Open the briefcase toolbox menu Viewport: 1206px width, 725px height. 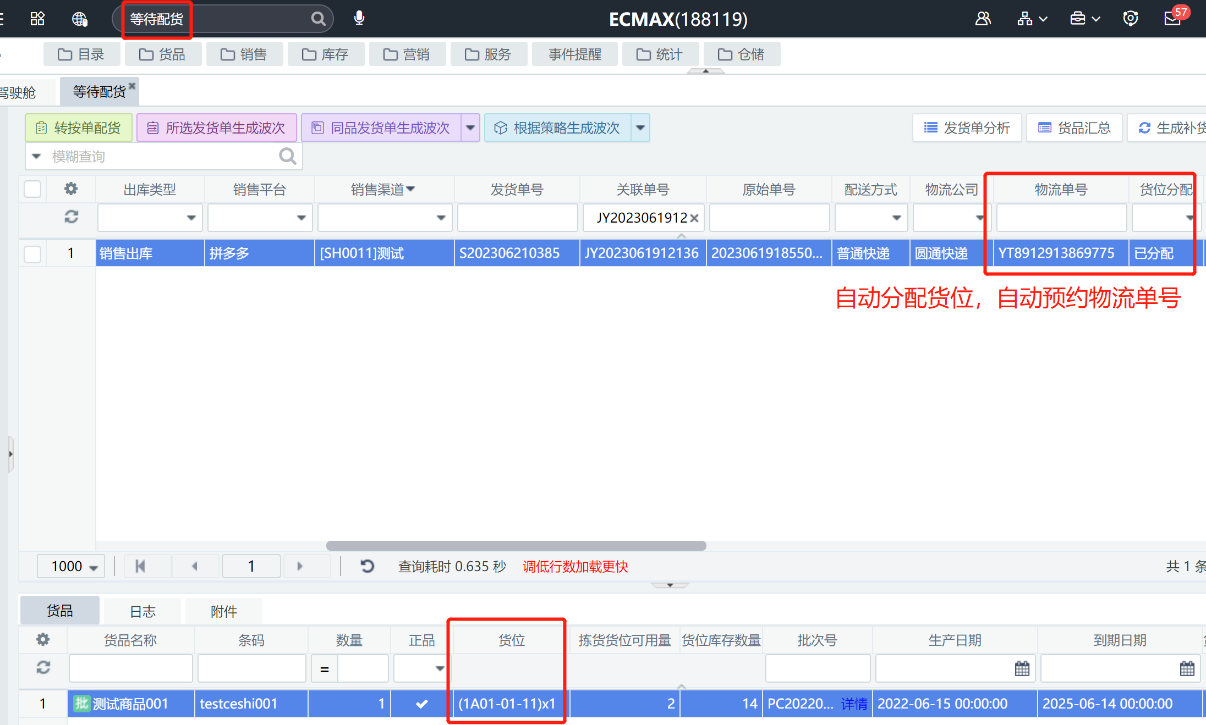(1085, 19)
